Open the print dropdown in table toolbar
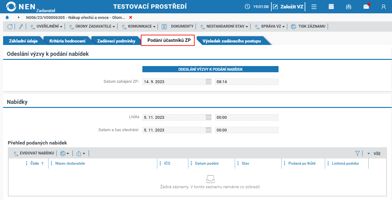 coord(64,153)
